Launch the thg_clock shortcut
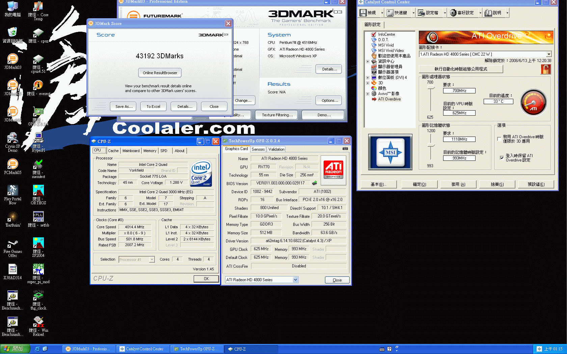This screenshot has width=567, height=354. point(38,300)
